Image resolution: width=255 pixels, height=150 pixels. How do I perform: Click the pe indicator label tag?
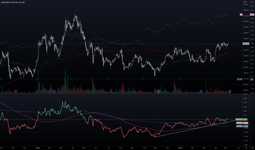241,15
